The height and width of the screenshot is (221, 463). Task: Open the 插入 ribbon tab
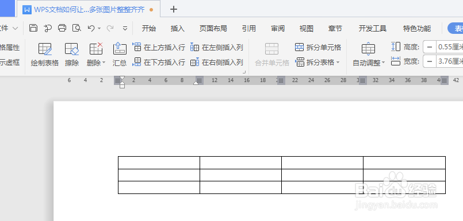click(x=178, y=29)
